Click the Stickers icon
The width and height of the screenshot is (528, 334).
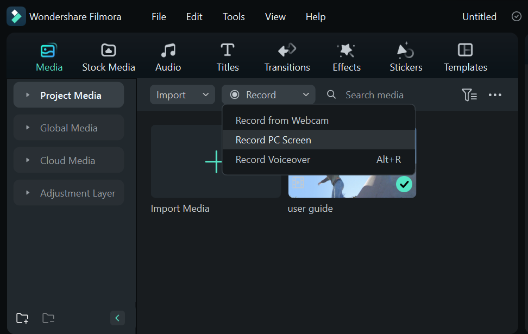405,49
